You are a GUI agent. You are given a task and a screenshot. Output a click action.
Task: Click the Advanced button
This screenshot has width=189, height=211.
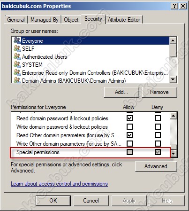click(156, 166)
